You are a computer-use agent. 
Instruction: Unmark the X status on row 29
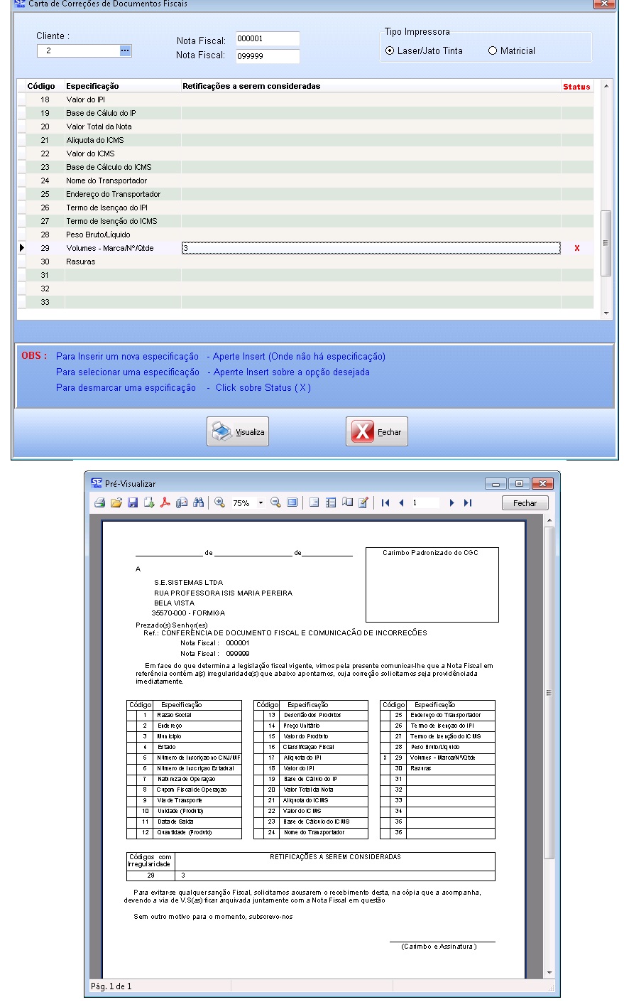click(x=576, y=248)
